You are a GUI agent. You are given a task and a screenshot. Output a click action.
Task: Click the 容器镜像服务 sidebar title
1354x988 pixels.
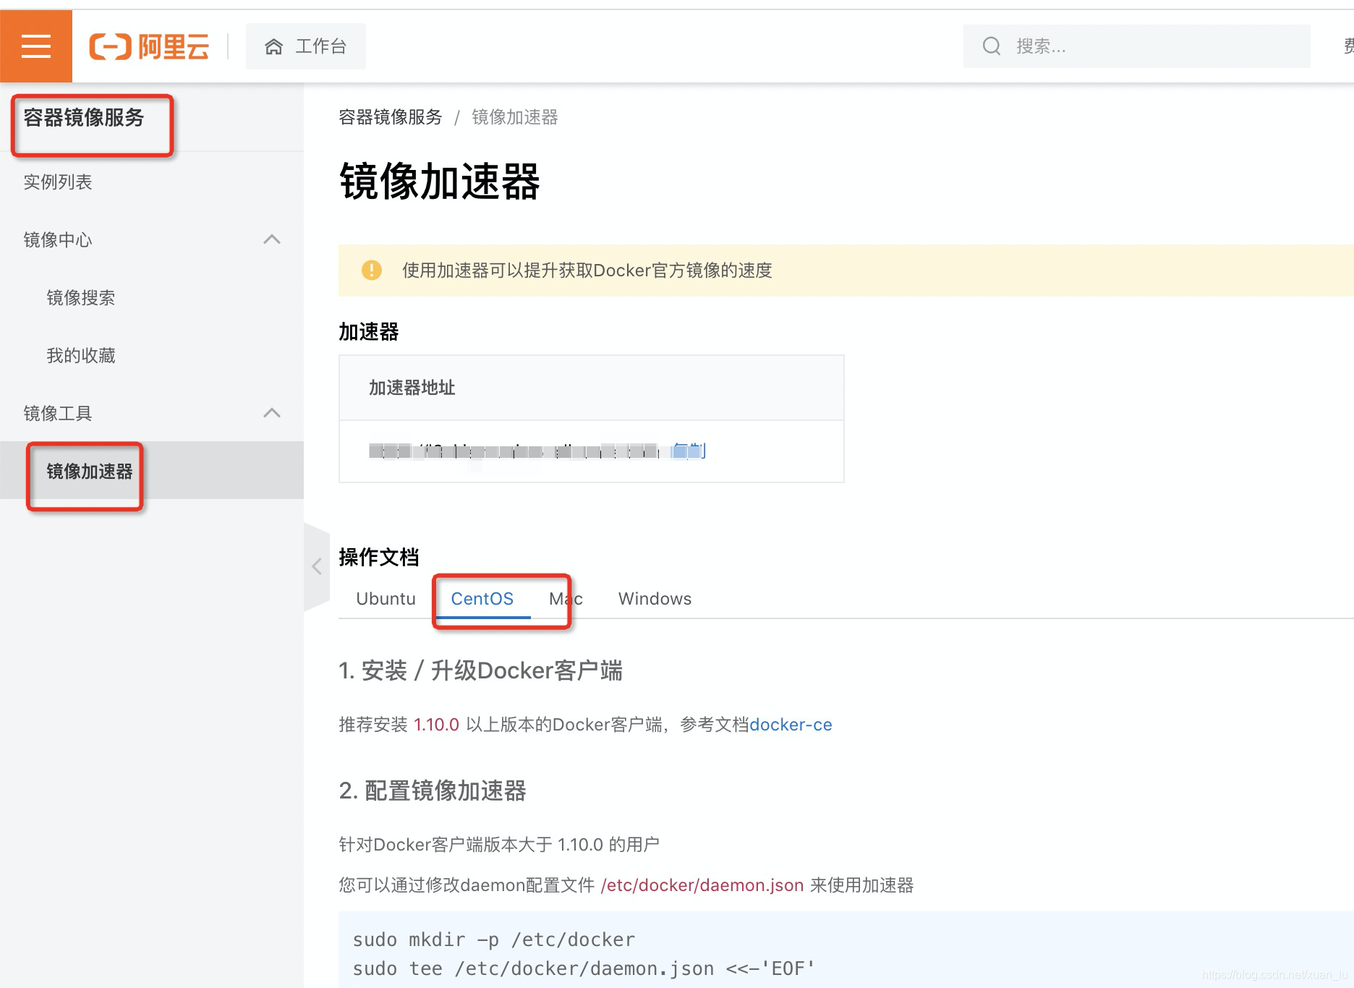(x=84, y=117)
